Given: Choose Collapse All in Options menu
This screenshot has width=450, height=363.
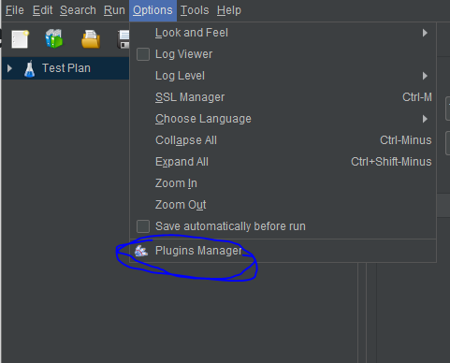Looking at the screenshot, I should tap(283, 140).
